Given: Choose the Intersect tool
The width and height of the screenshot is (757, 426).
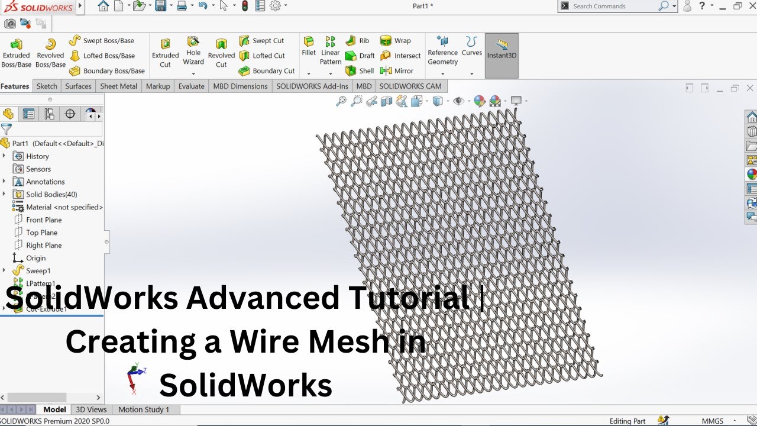Looking at the screenshot, I should tap(400, 56).
